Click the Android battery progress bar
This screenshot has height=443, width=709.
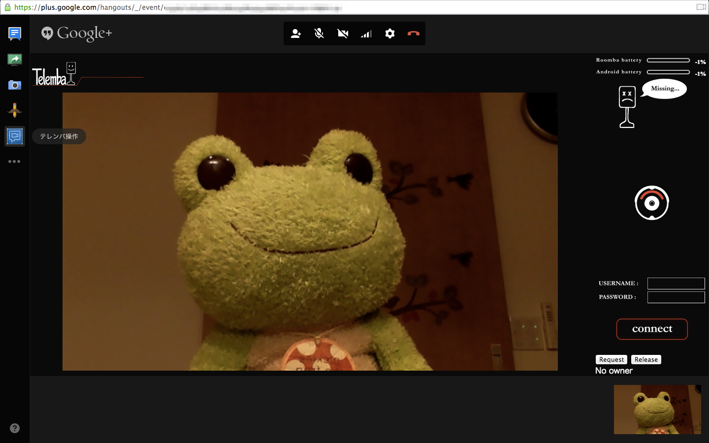point(668,72)
